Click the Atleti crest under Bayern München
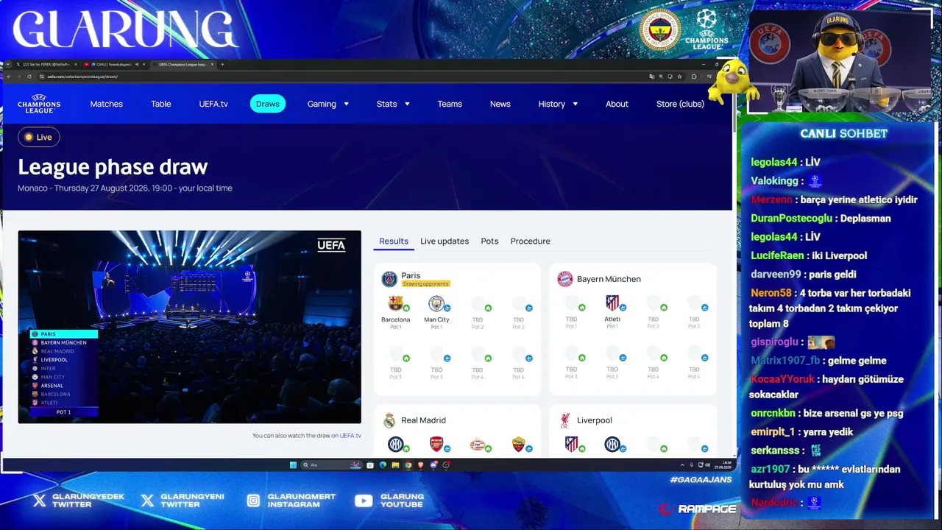Image resolution: width=942 pixels, height=530 pixels. point(612,303)
